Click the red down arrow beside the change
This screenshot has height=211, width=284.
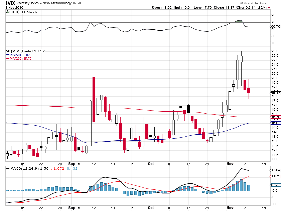[x=269, y=8]
